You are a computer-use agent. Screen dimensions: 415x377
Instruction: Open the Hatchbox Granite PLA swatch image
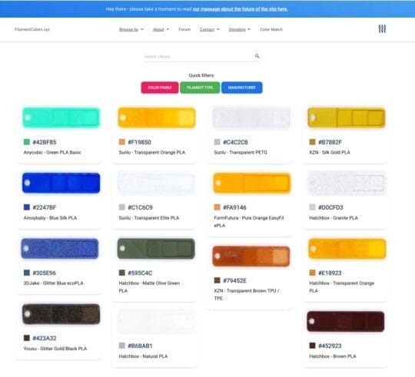347,183
